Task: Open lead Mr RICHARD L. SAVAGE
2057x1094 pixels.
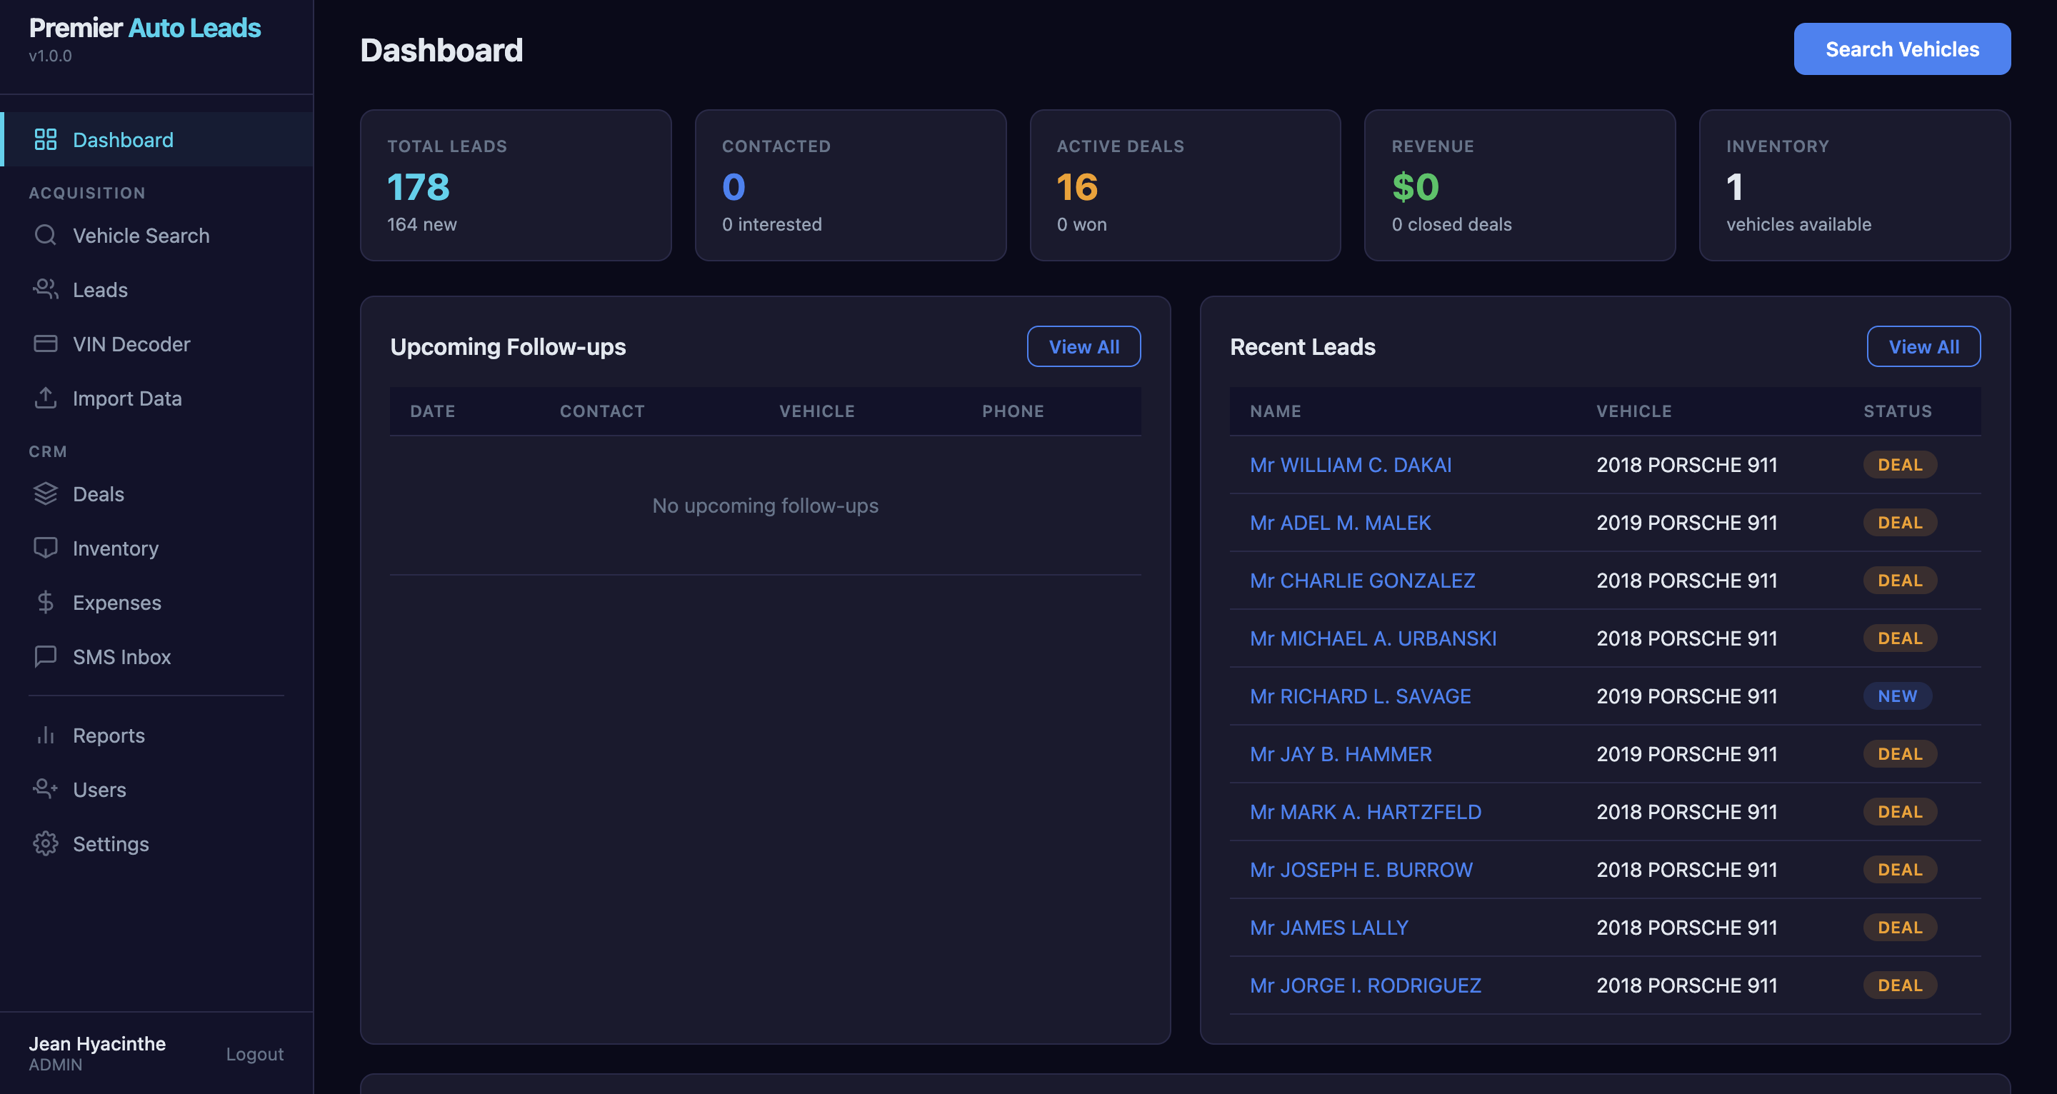Action: pyautogui.click(x=1360, y=696)
